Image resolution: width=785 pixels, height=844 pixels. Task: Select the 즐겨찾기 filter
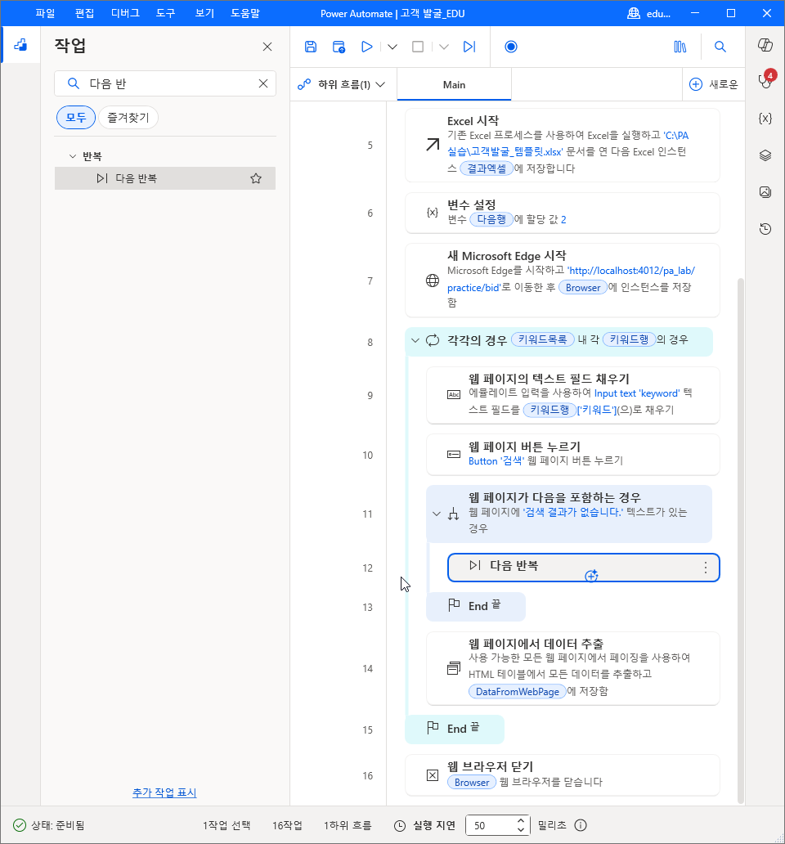(128, 117)
